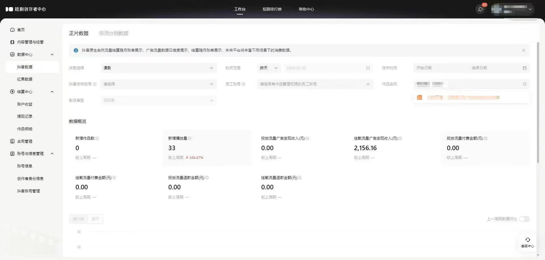Click the 账号与信息管理 icon

coord(12,154)
